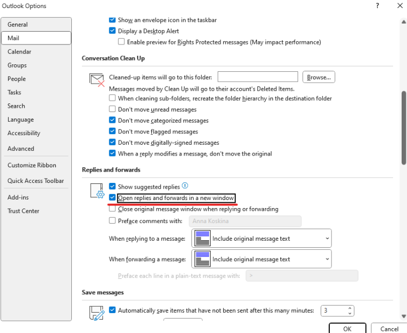Open the Calendar options category
Image resolution: width=407 pixels, height=333 pixels.
[19, 51]
